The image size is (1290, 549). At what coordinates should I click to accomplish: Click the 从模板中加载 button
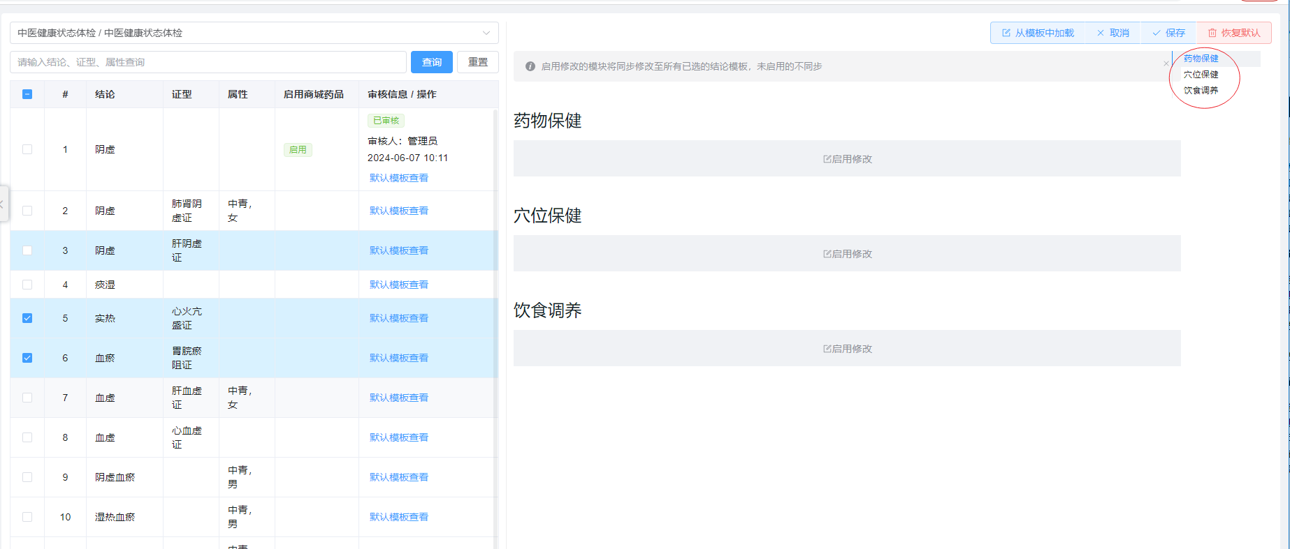click(1038, 33)
